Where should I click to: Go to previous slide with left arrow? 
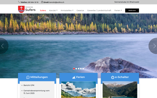click(x=3, y=46)
